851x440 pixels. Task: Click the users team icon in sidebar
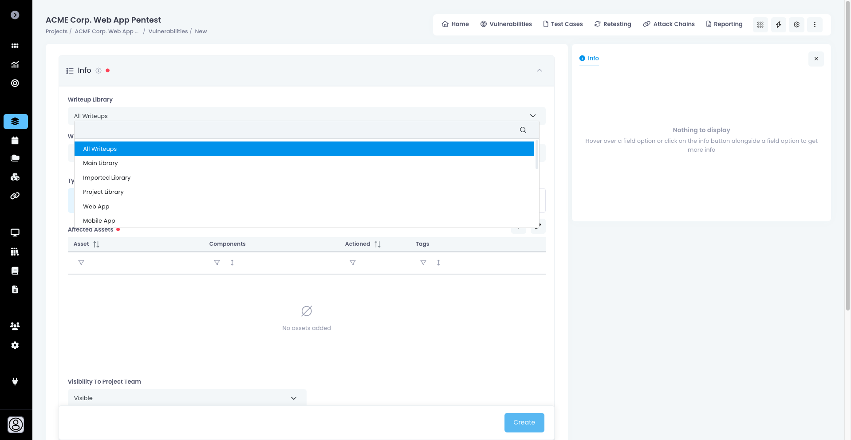tap(15, 326)
